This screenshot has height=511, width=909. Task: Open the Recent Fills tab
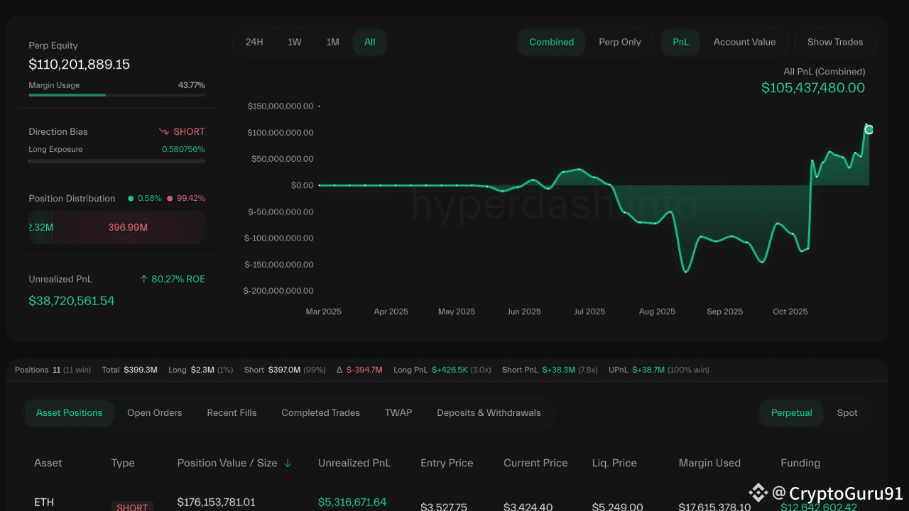coord(232,412)
